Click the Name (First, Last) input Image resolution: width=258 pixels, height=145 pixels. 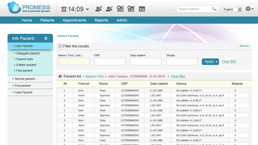(x=74, y=62)
